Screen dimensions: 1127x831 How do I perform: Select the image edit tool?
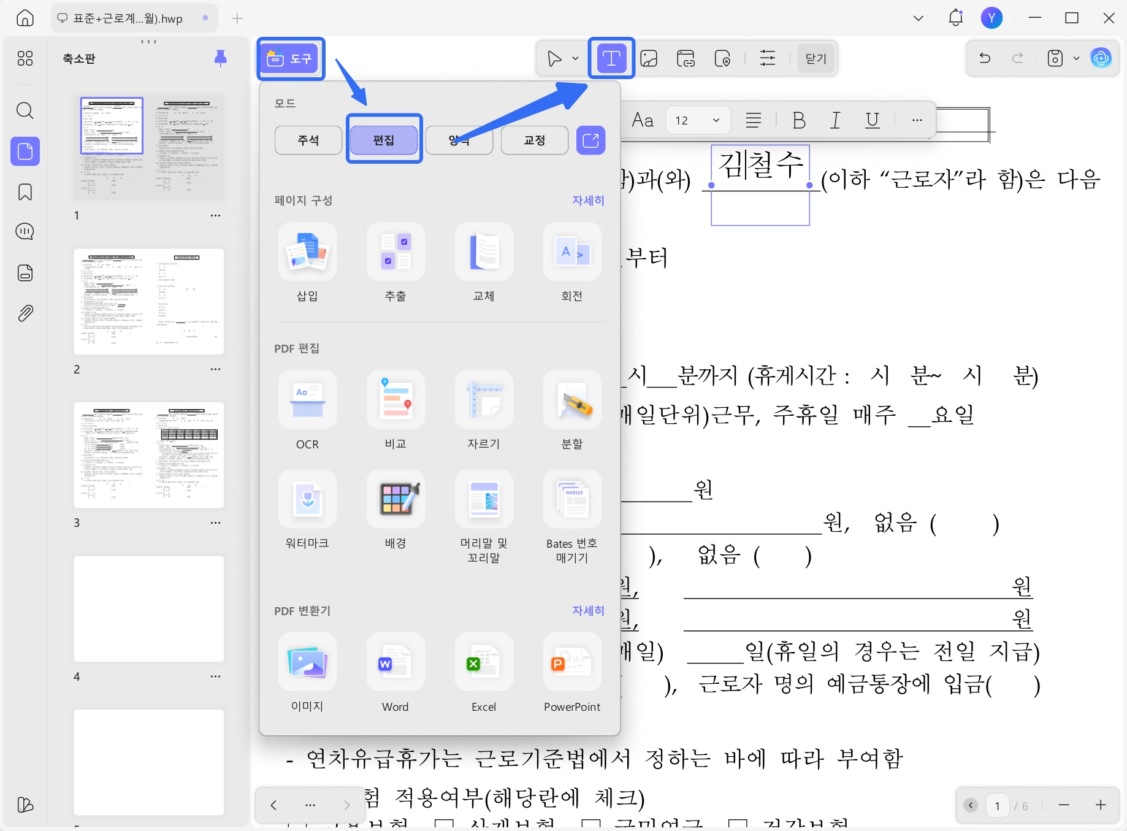click(649, 58)
